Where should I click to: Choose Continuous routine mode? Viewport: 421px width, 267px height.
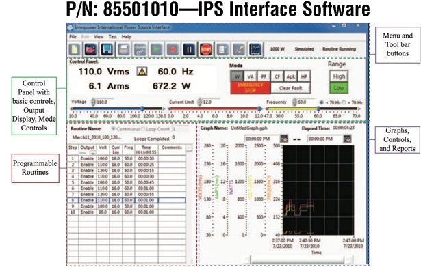(114, 129)
